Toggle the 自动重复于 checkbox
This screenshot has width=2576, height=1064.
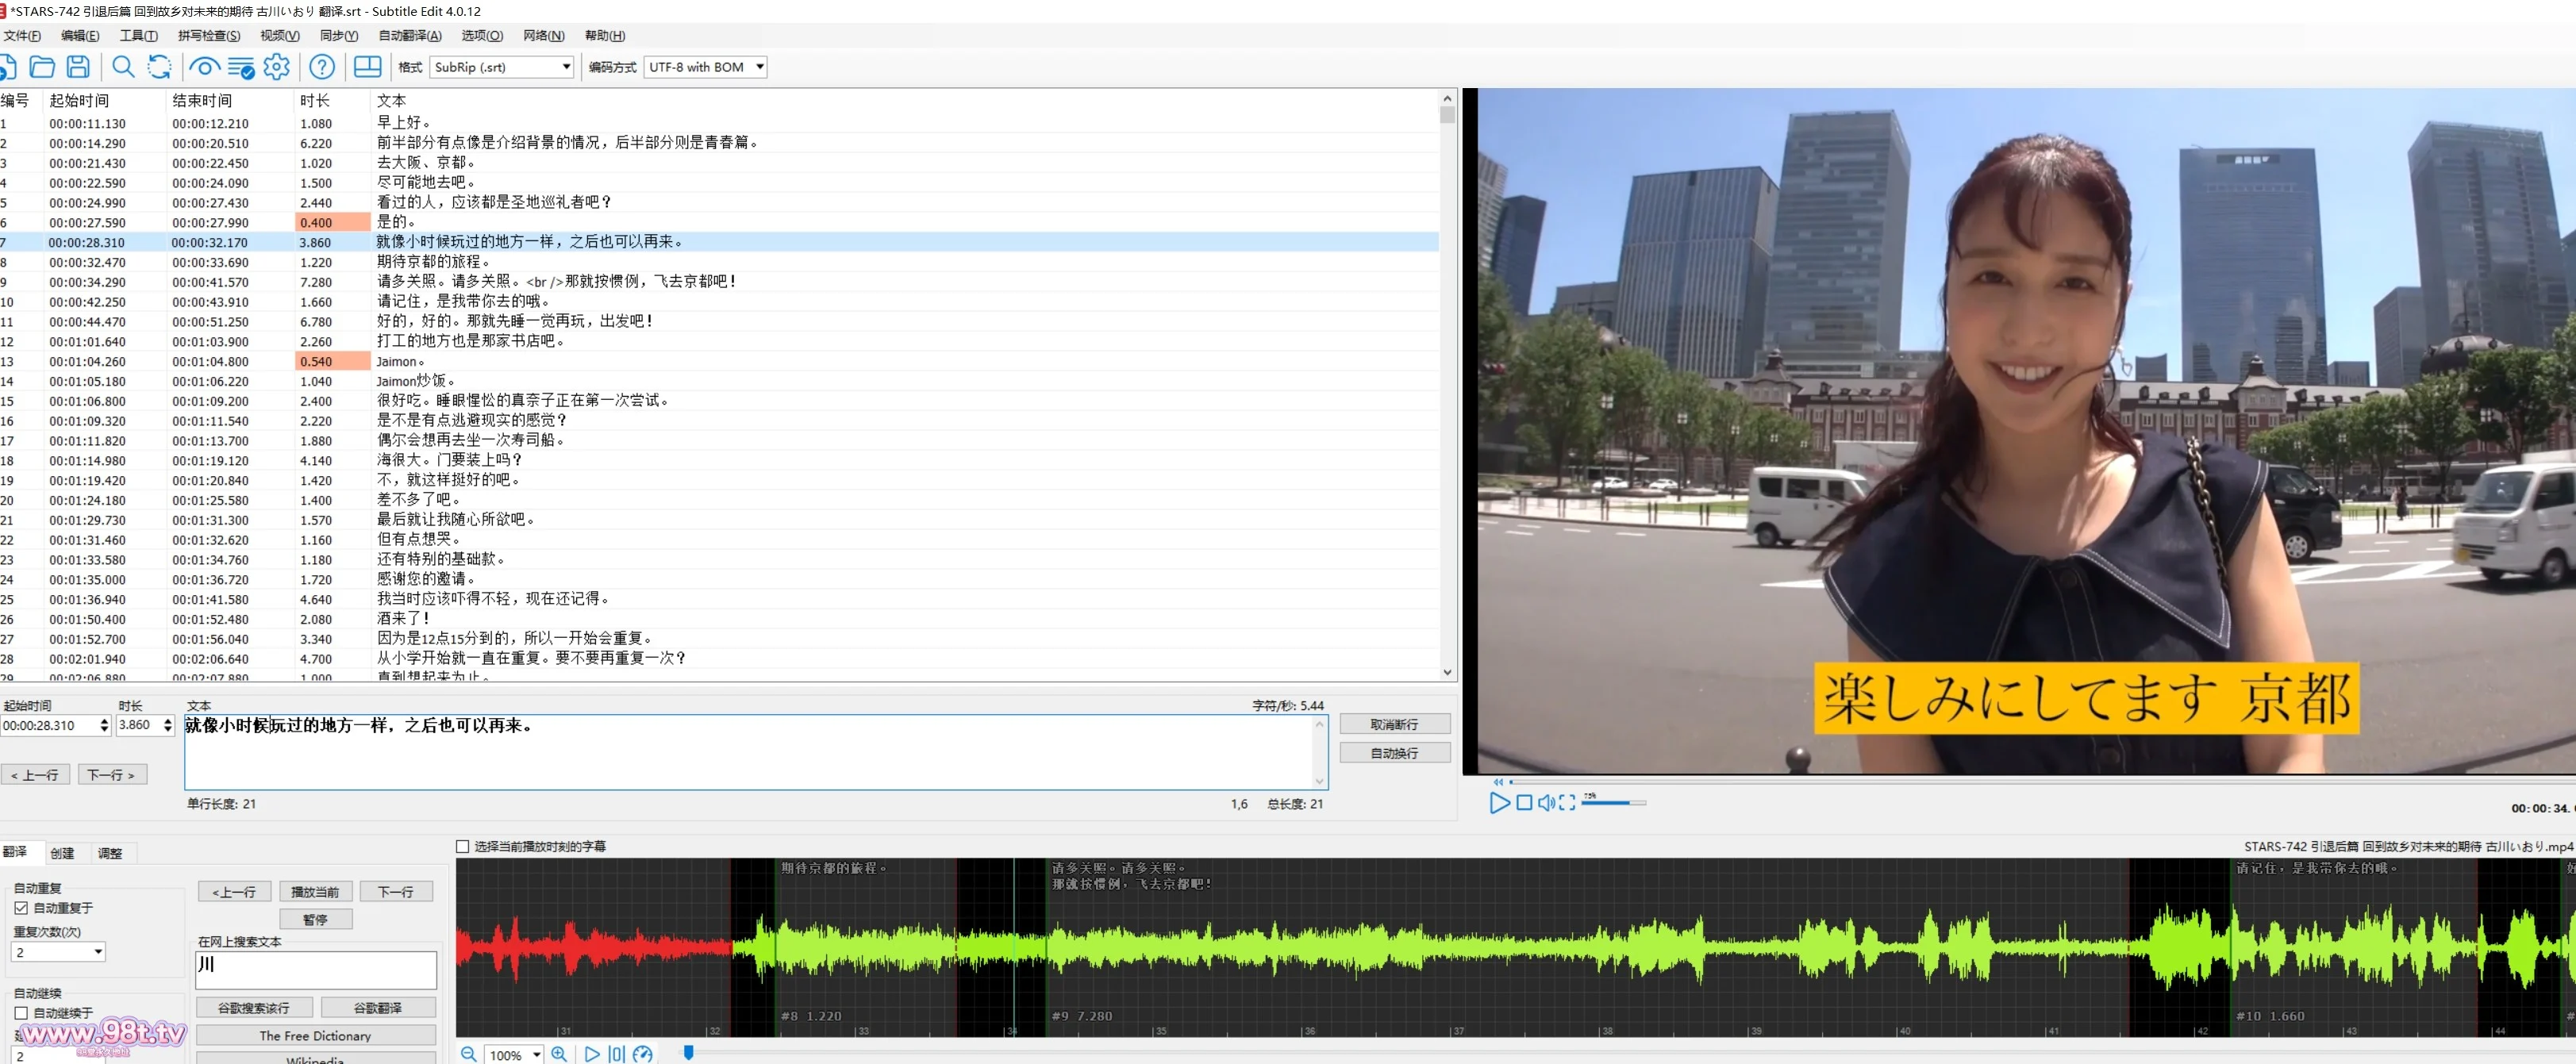[21, 908]
